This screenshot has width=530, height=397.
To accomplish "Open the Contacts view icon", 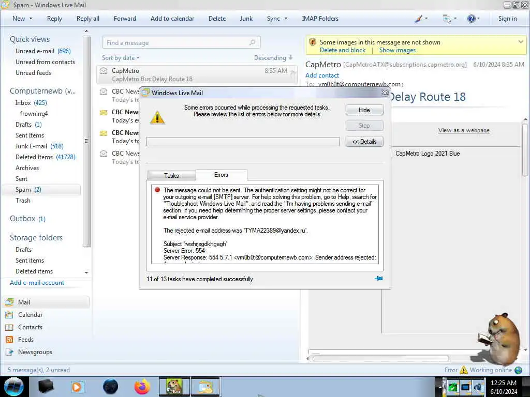I will [9, 327].
